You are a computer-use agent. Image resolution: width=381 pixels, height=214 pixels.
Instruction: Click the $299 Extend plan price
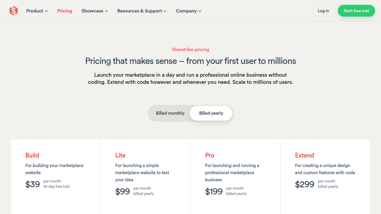tap(305, 184)
